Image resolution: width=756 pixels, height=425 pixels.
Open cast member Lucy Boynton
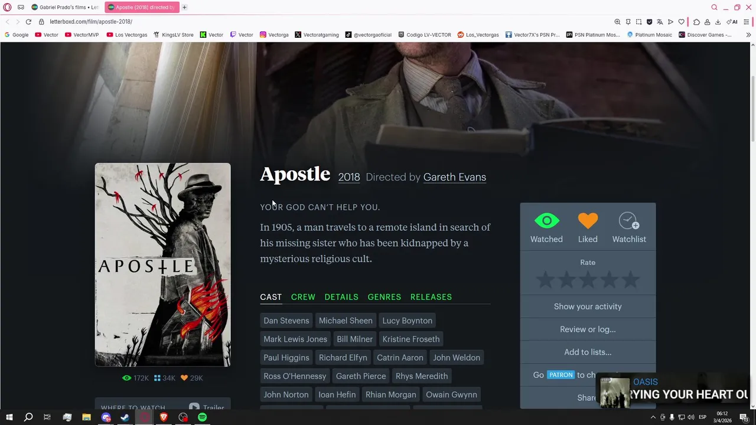pos(408,321)
